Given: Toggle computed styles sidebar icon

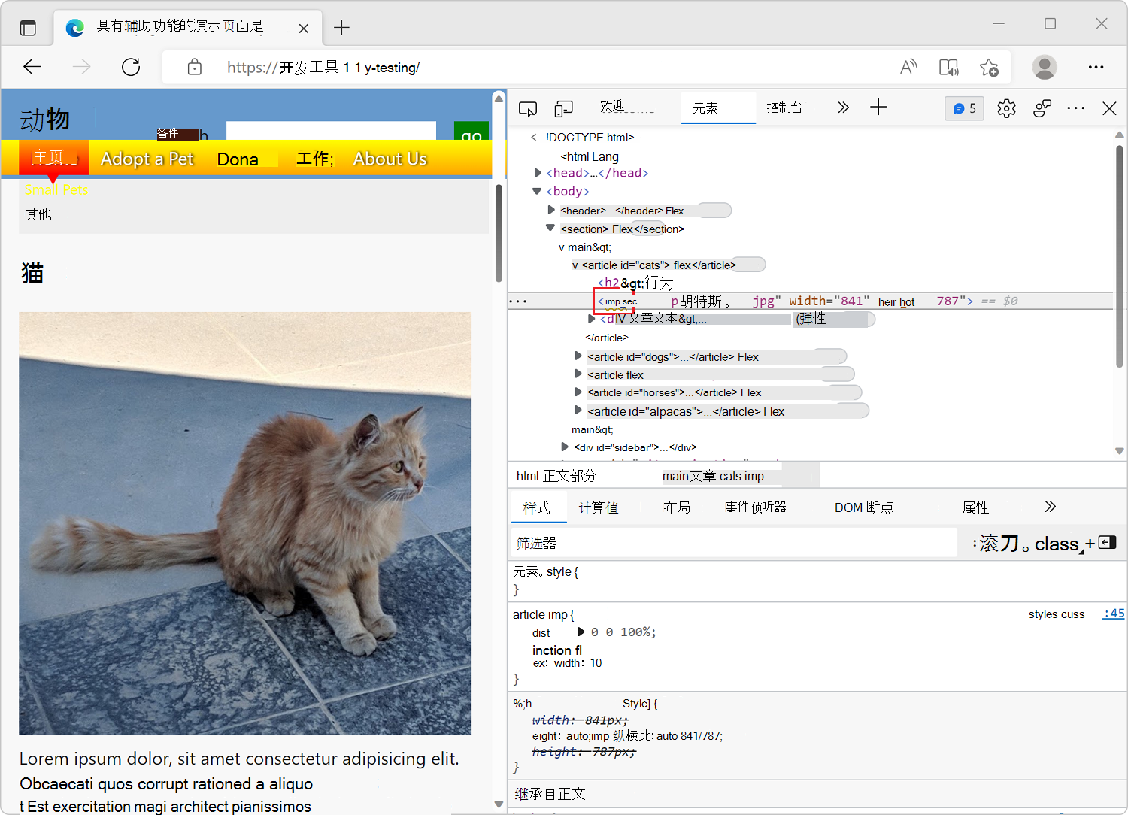Looking at the screenshot, I should pyautogui.click(x=1108, y=543).
